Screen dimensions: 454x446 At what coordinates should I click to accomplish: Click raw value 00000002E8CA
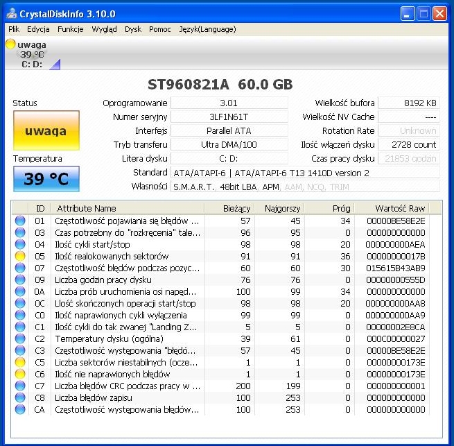point(396,327)
